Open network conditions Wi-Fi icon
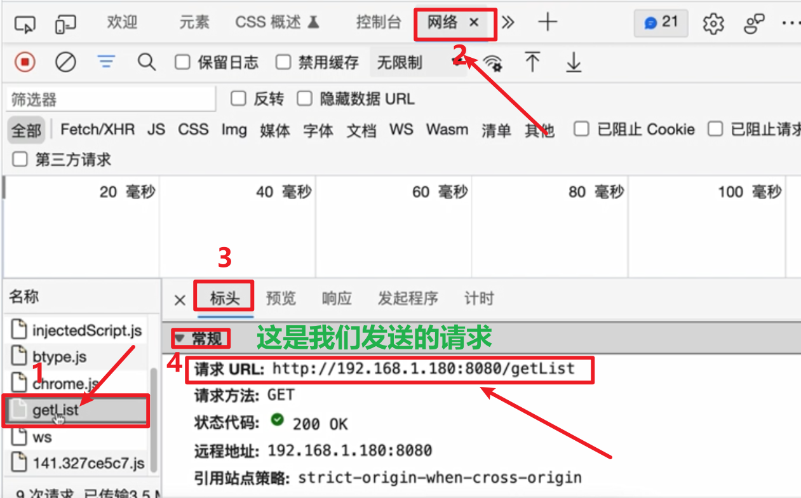 tap(492, 62)
